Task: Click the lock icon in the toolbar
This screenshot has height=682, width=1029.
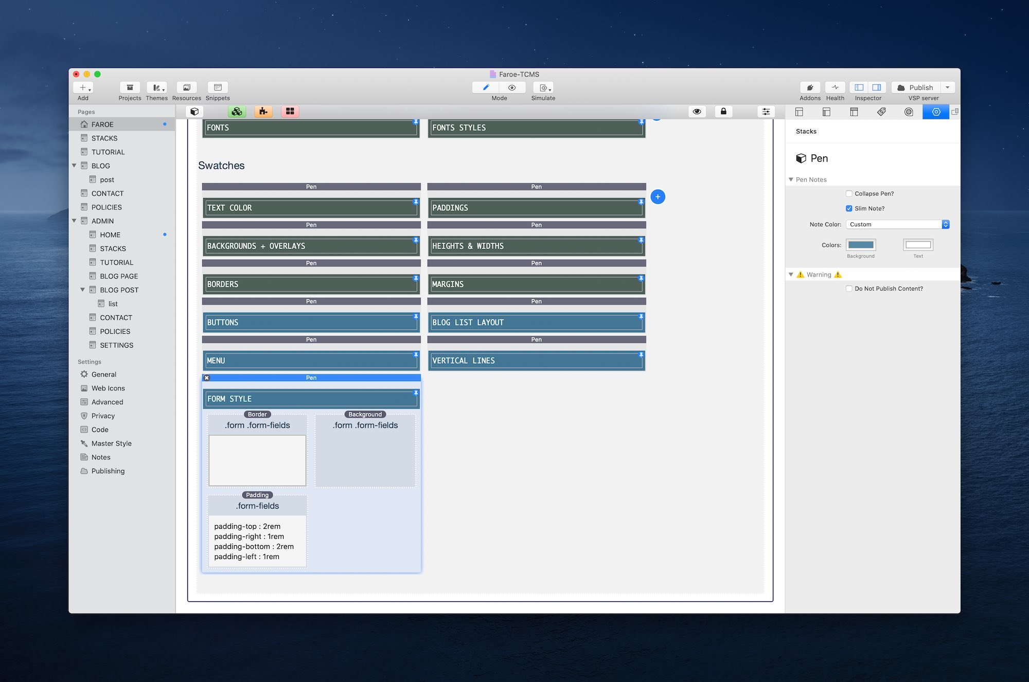Action: tap(723, 112)
